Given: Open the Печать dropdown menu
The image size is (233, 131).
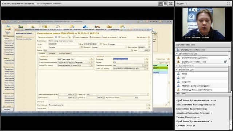Looking at the screenshot, I should [x=123, y=37].
